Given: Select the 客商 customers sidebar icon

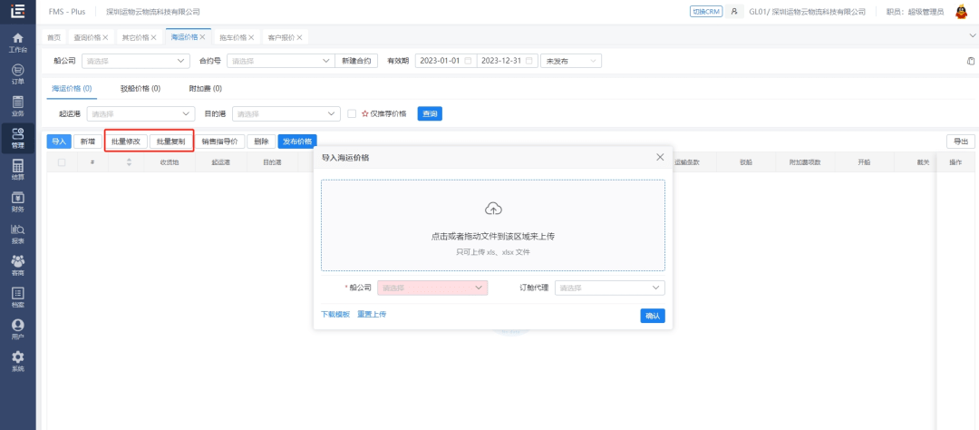Looking at the screenshot, I should tap(17, 266).
